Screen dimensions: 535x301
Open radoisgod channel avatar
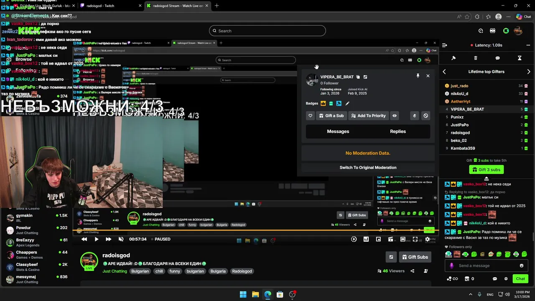89,261
